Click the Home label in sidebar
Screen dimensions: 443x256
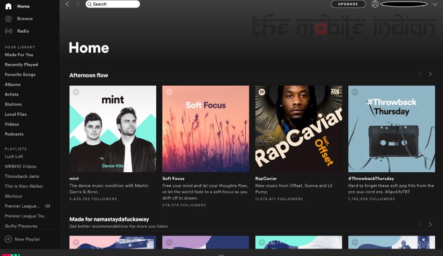pos(23,6)
